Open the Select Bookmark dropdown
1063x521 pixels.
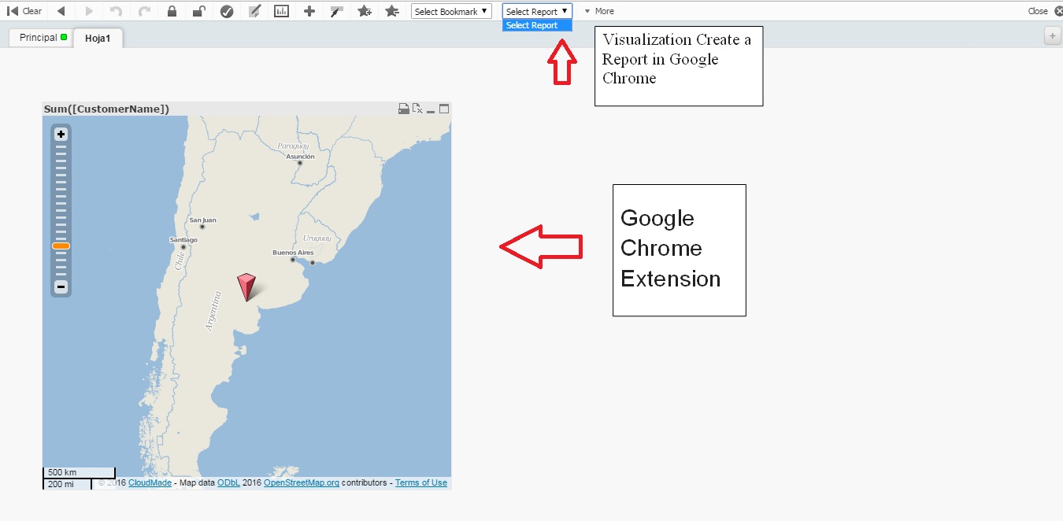pos(450,11)
